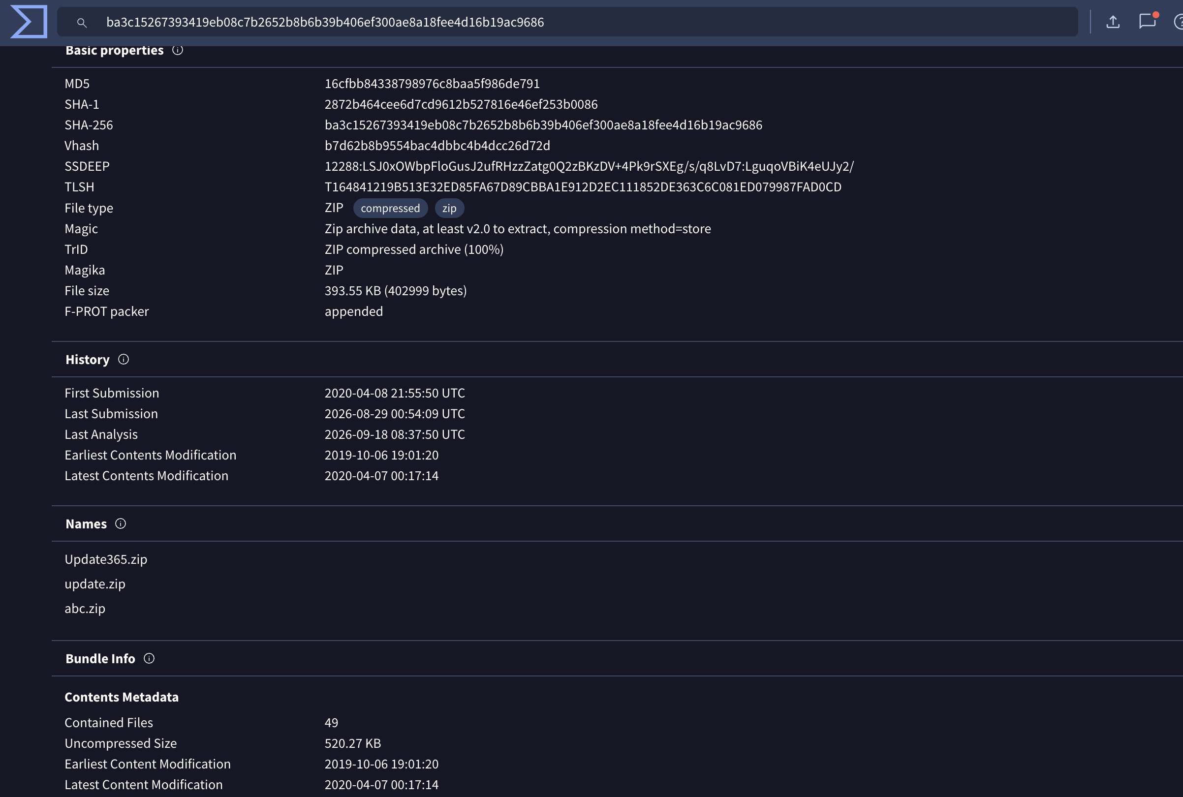Click the Update365.zip file name
Screen dimensions: 1183x797
(x=106, y=559)
